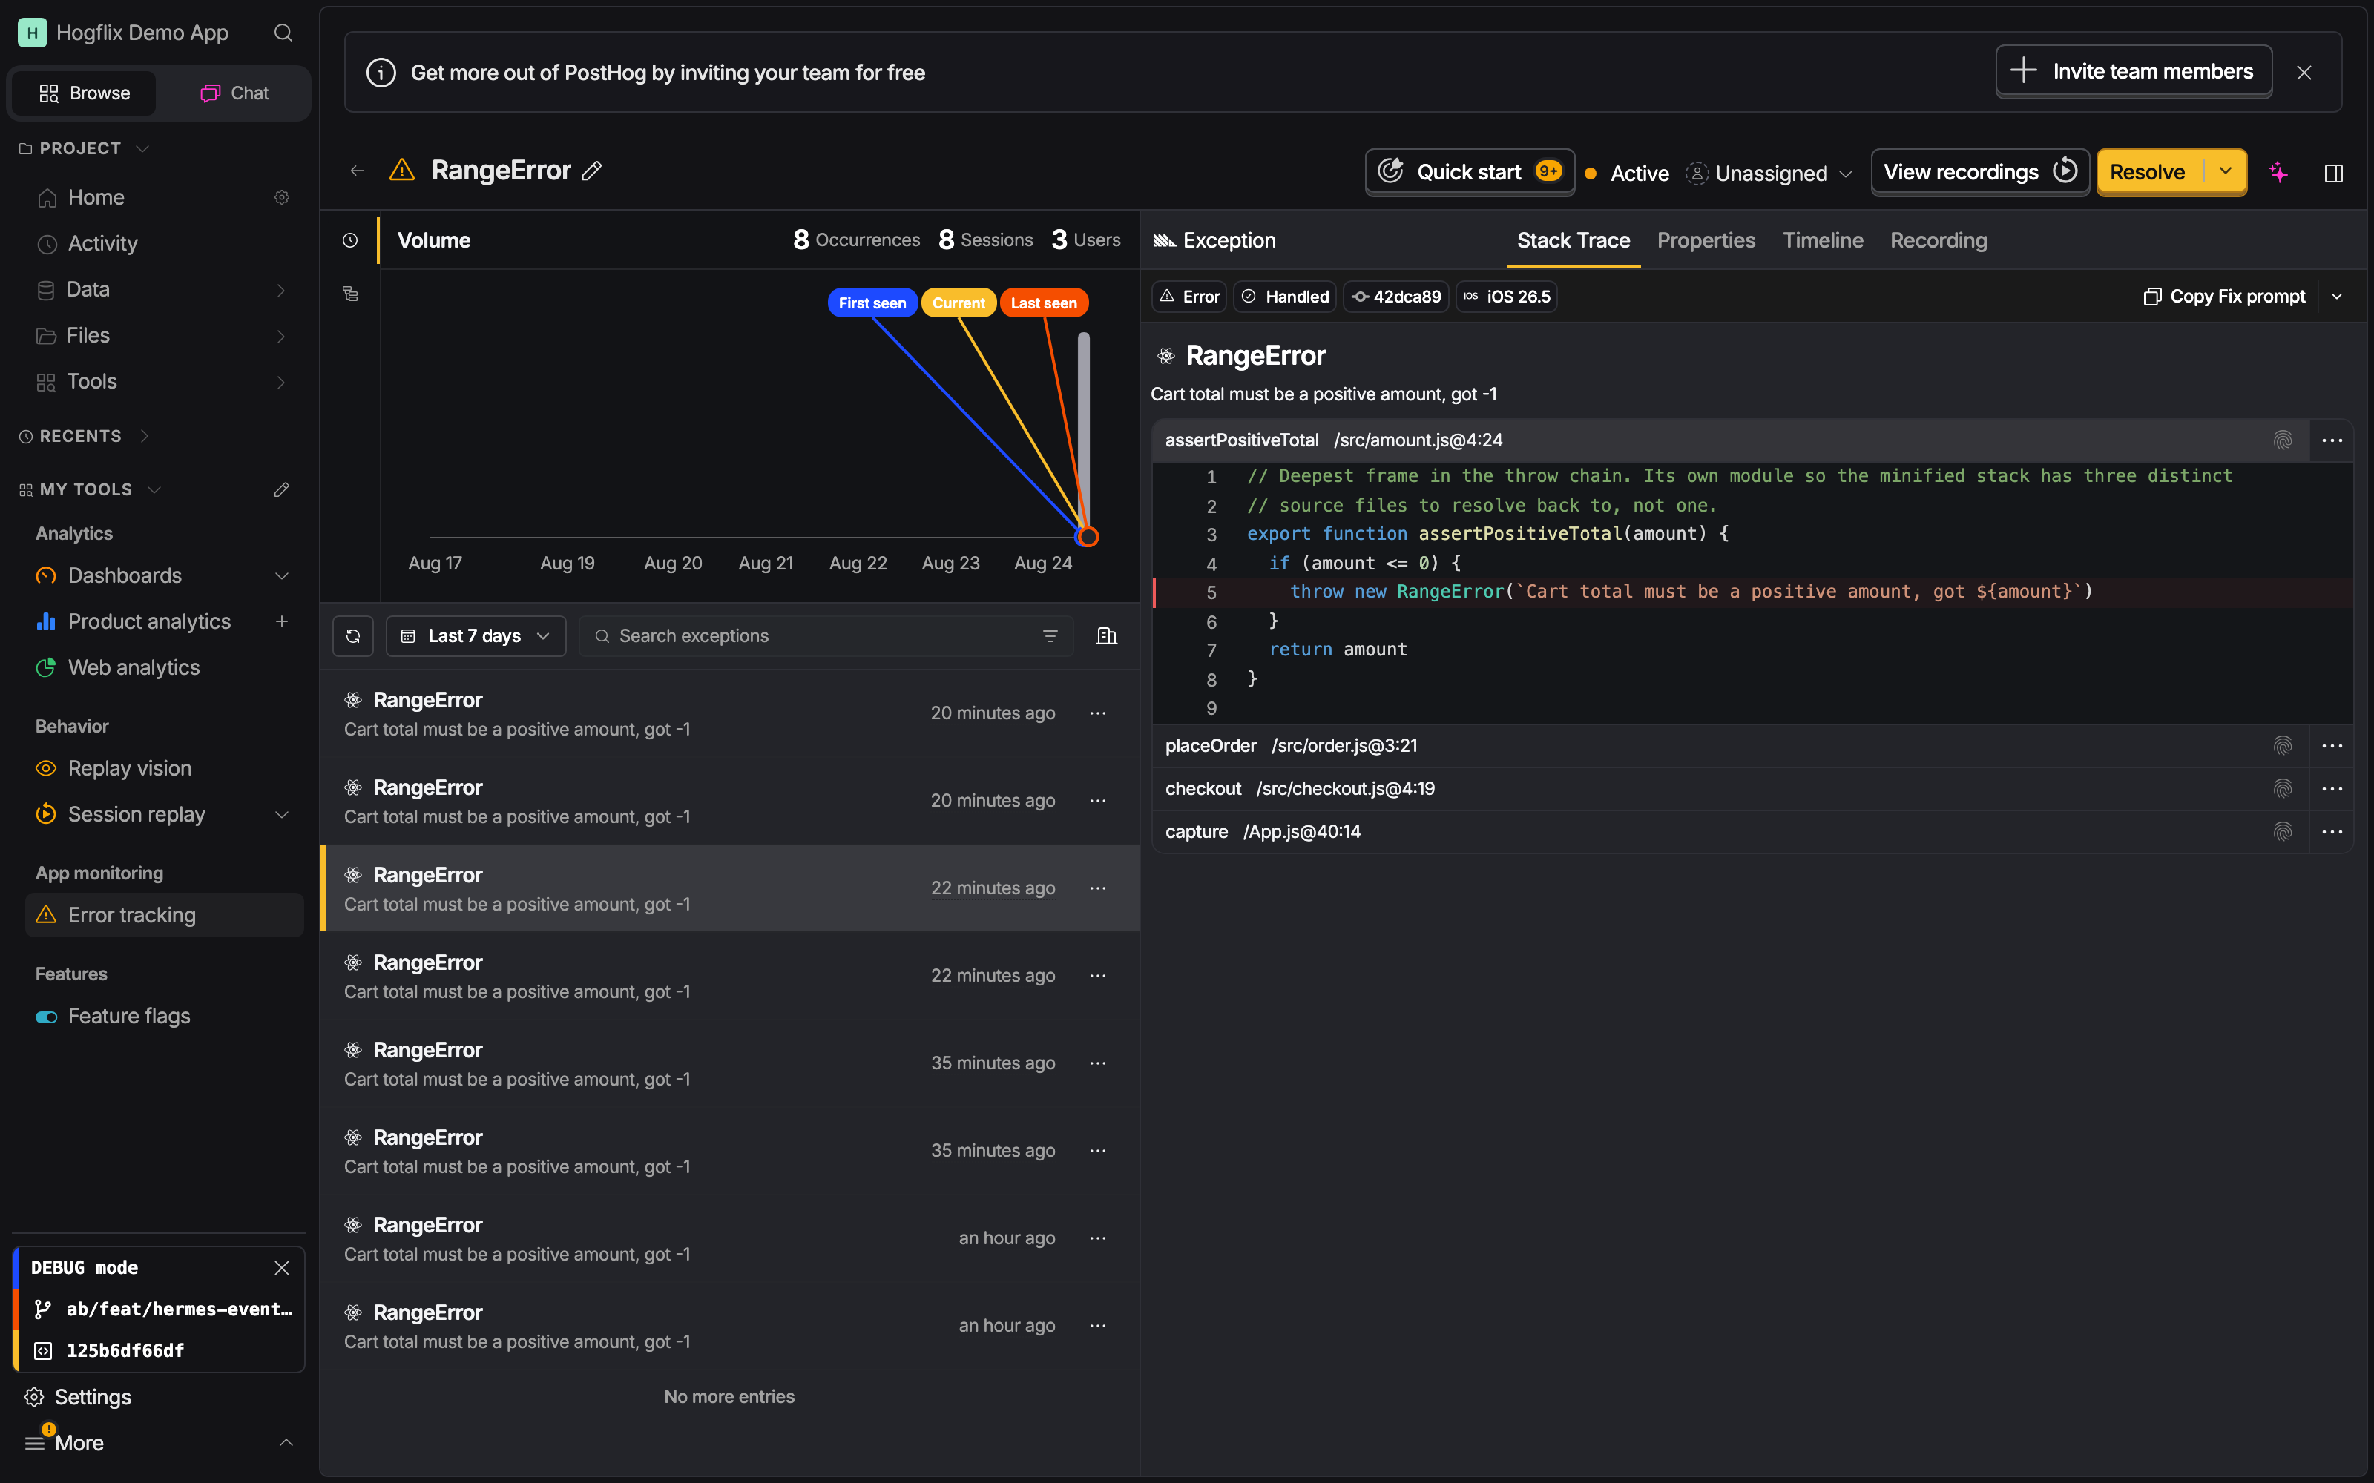Dismiss the invite team banner
The height and width of the screenshot is (1483, 2374).
(x=2304, y=73)
